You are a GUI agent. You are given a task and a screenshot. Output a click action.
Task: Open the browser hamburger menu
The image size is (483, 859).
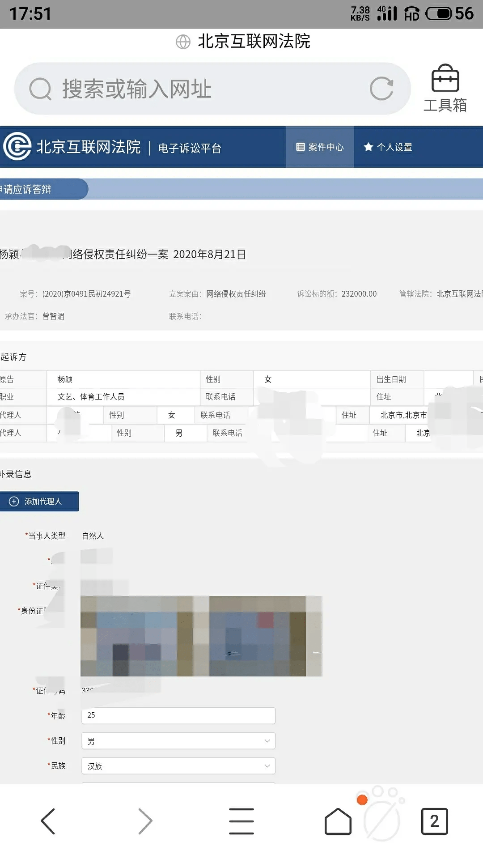[241, 821]
